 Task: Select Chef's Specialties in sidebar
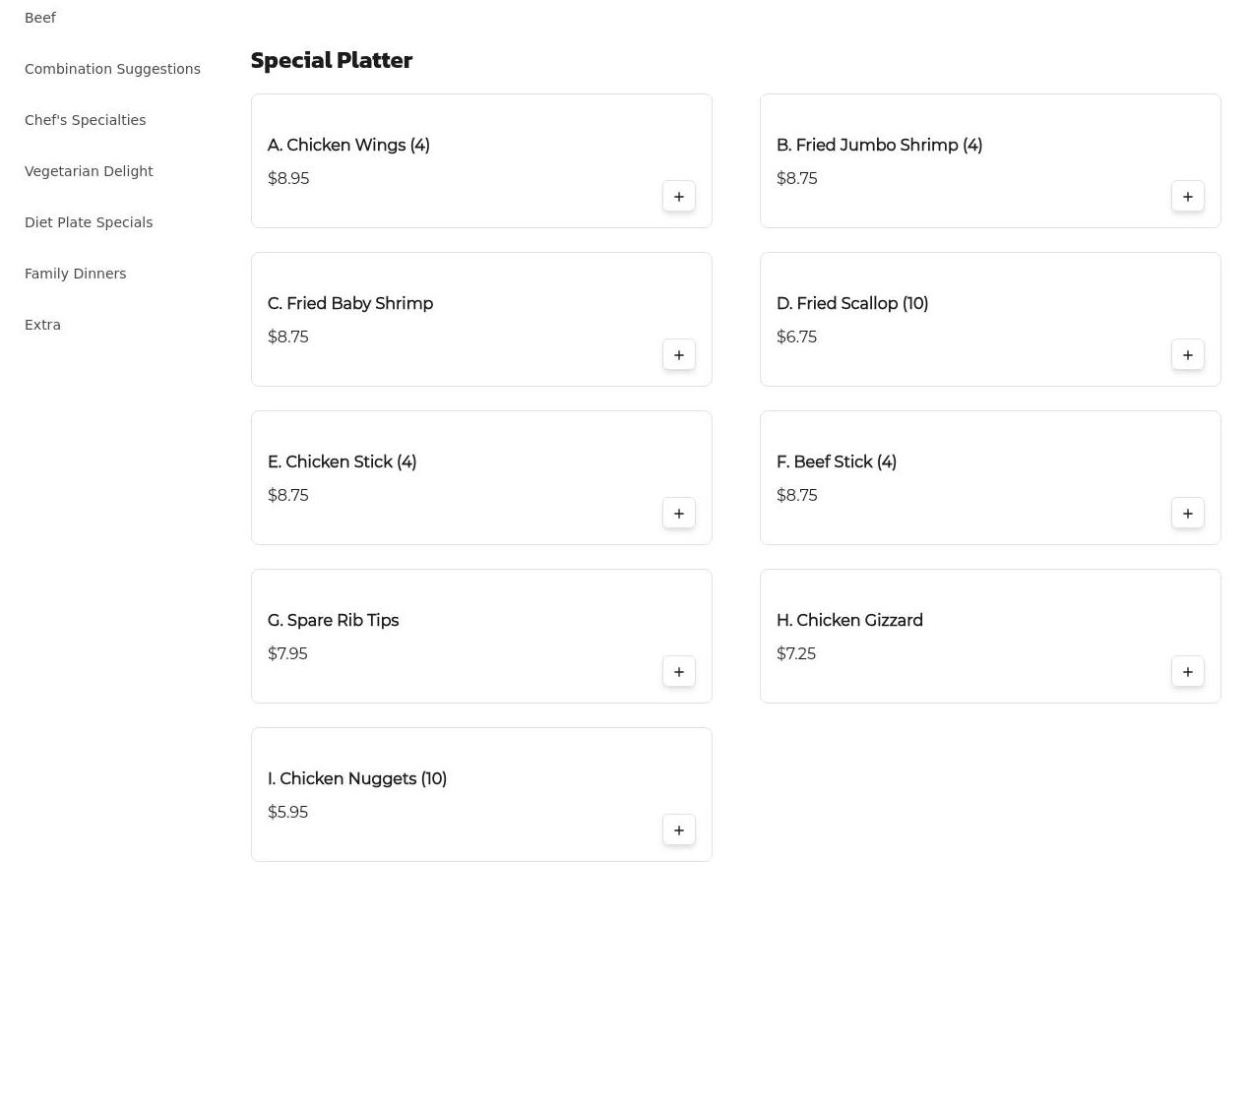click(85, 120)
